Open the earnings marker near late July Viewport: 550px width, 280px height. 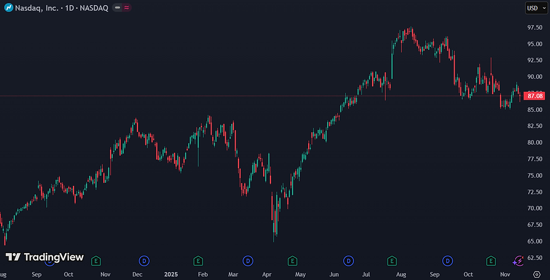[x=392, y=260]
